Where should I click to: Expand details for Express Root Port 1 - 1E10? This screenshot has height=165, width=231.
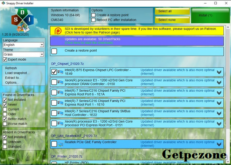click(x=219, y=103)
